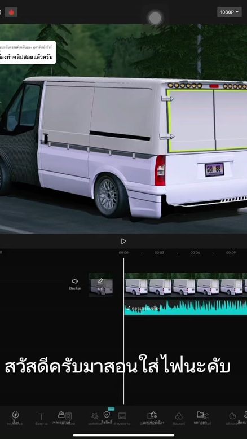Open the Extract audio folder tool
247x439 pixels.
200,415
